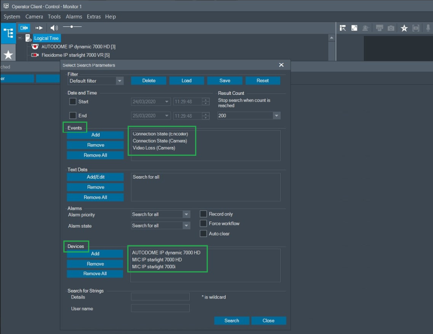Open the Favorites star tab
Screen dimensions: 433x334
[x=8, y=54]
